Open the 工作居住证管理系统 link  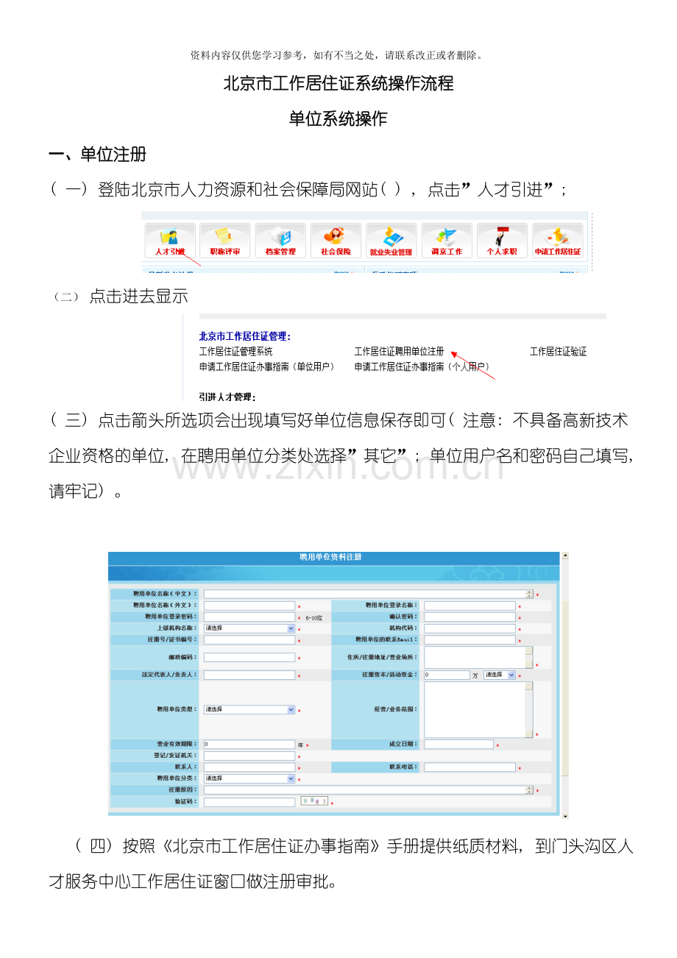(x=235, y=352)
